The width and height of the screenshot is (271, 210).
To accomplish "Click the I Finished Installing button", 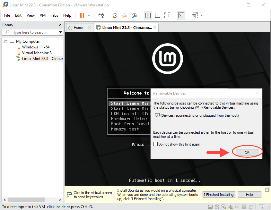I will (x=219, y=195).
